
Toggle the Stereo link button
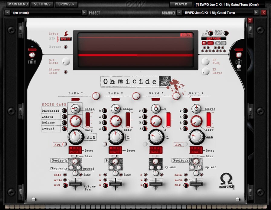(66, 72)
